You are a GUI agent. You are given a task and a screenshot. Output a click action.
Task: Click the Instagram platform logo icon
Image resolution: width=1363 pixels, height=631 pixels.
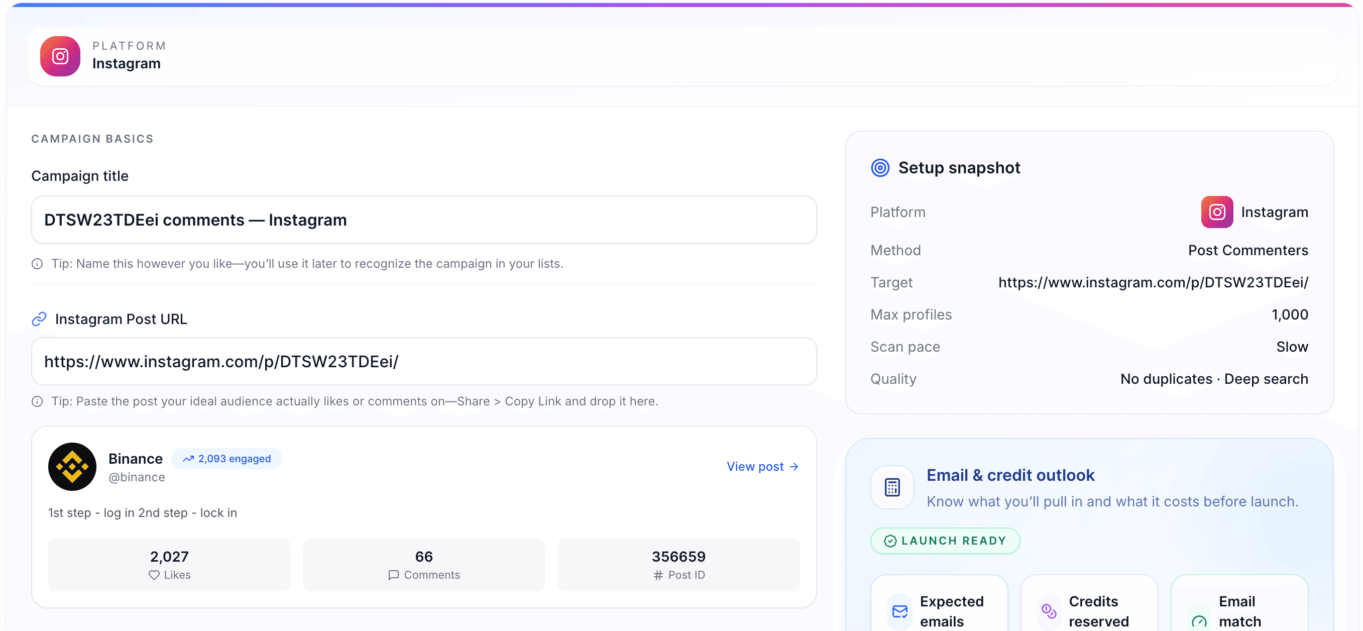click(x=60, y=56)
